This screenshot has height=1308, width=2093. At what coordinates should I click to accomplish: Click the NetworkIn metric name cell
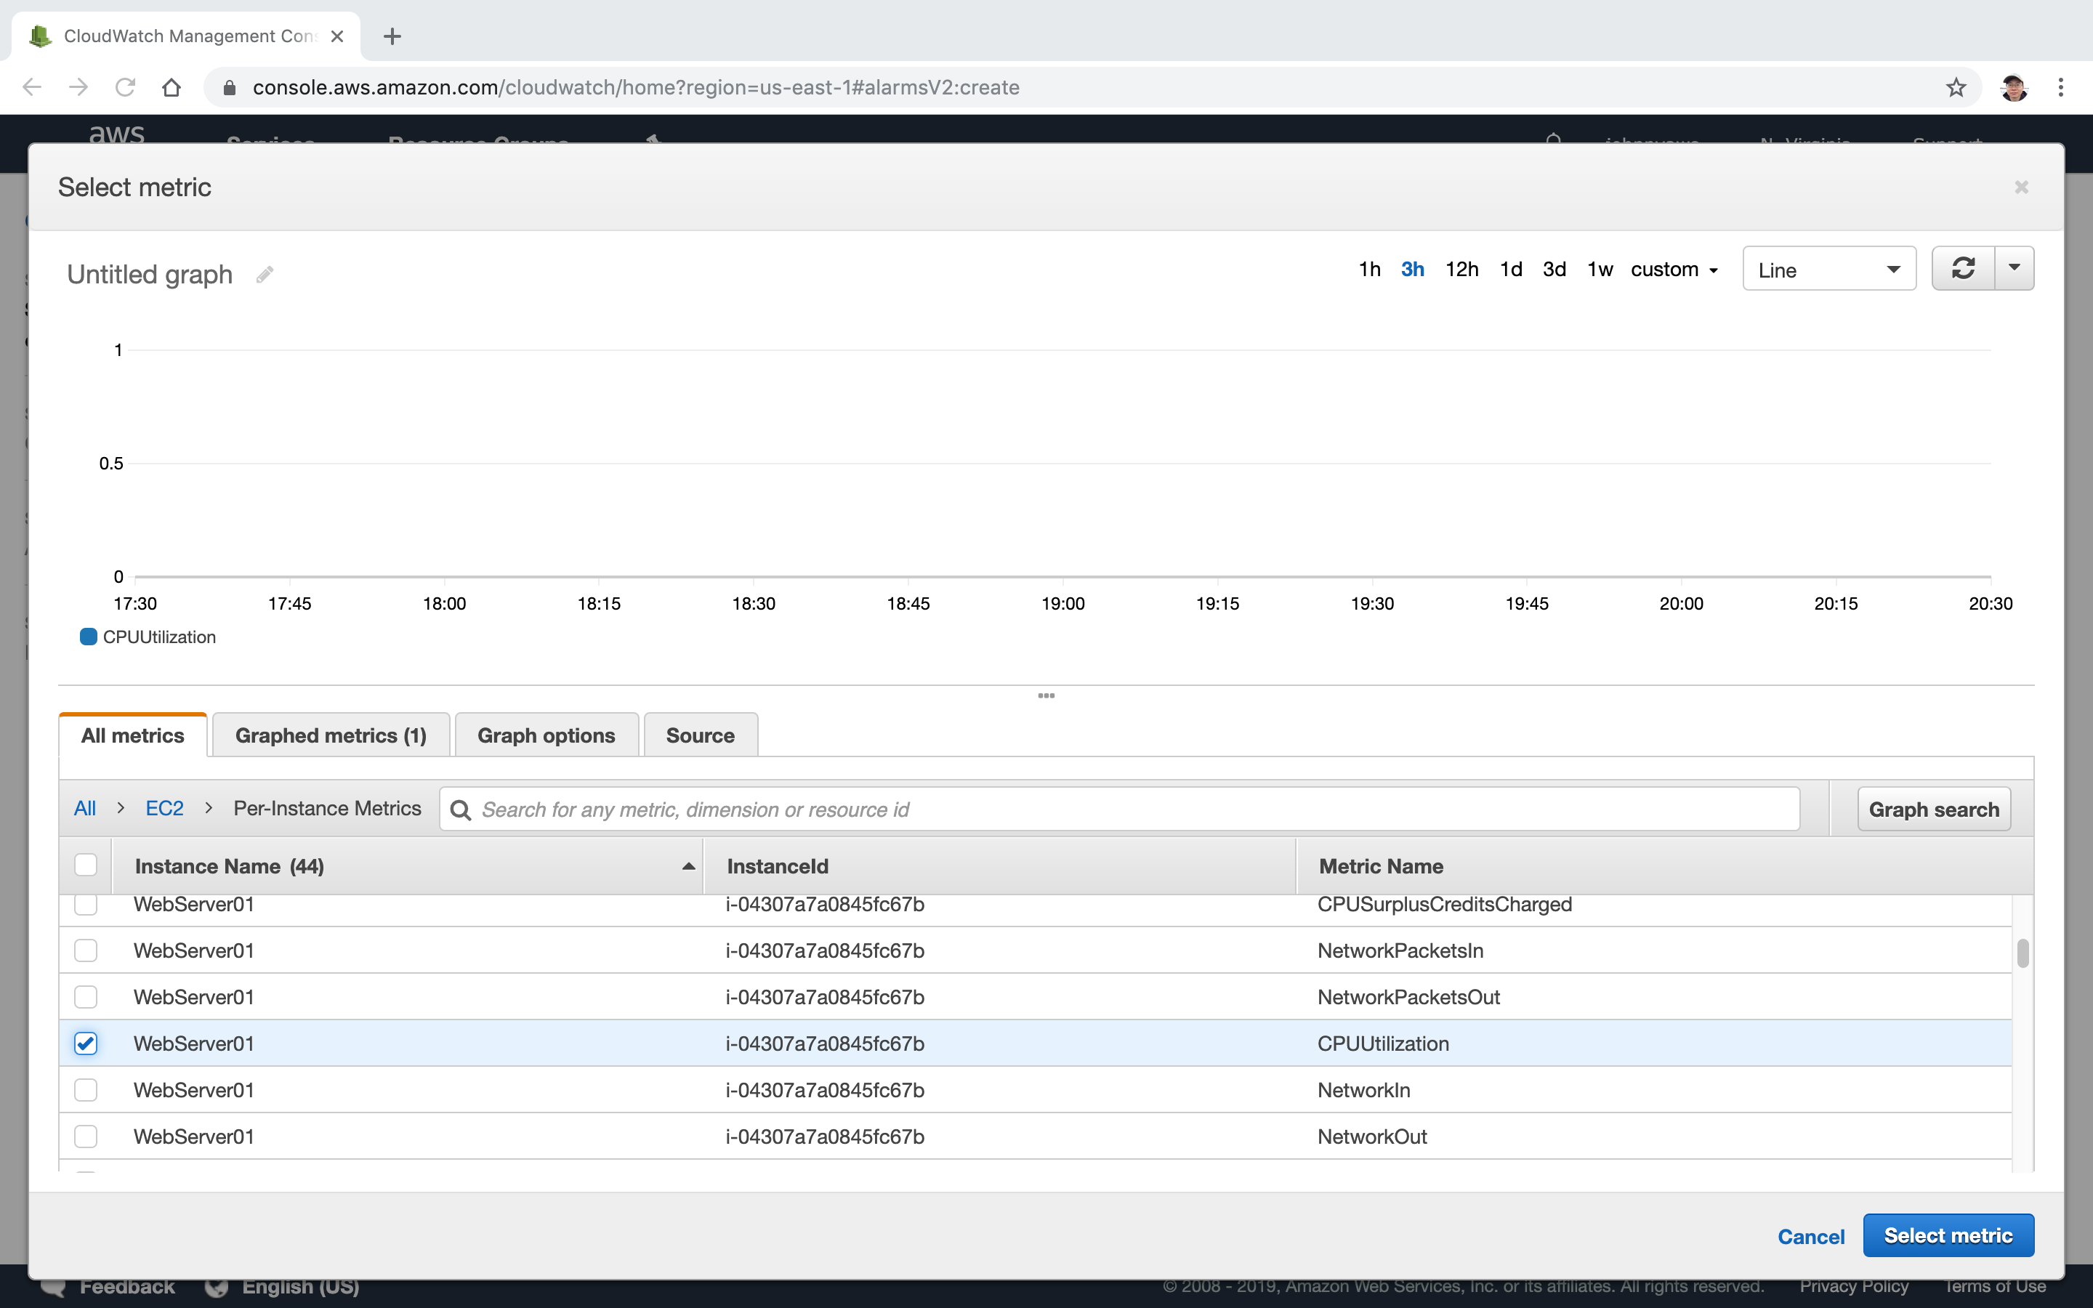1364,1090
